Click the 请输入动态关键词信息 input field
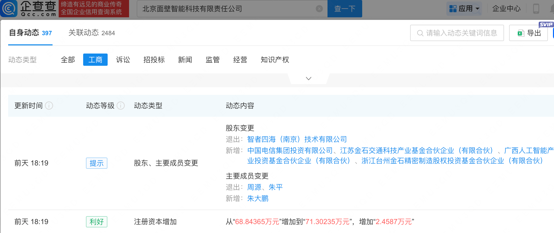The image size is (554, 233). tap(462, 33)
